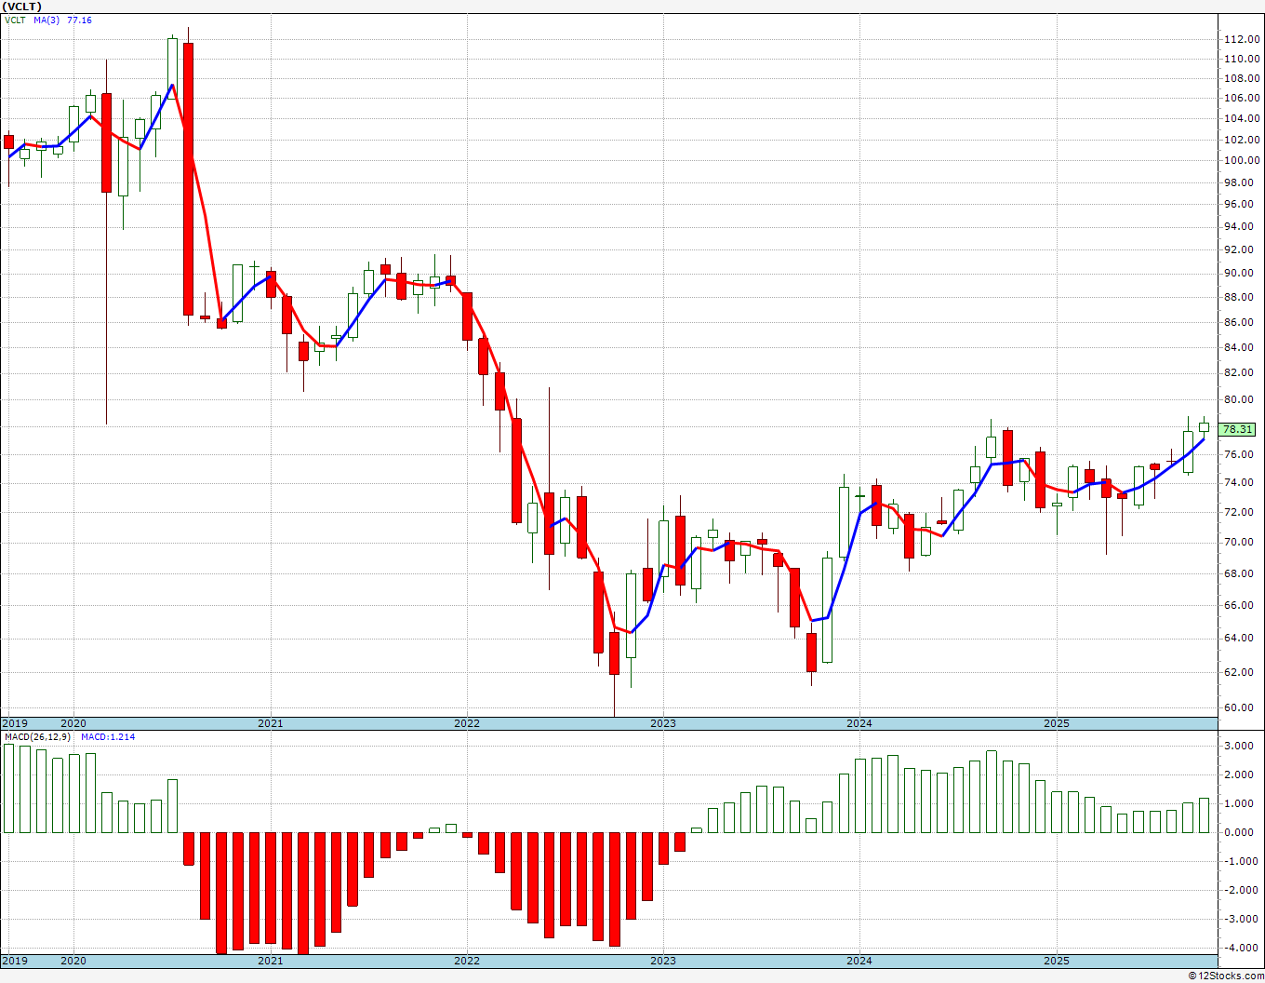
Task: Click the 112.00 price axis label
Action: point(1242,39)
